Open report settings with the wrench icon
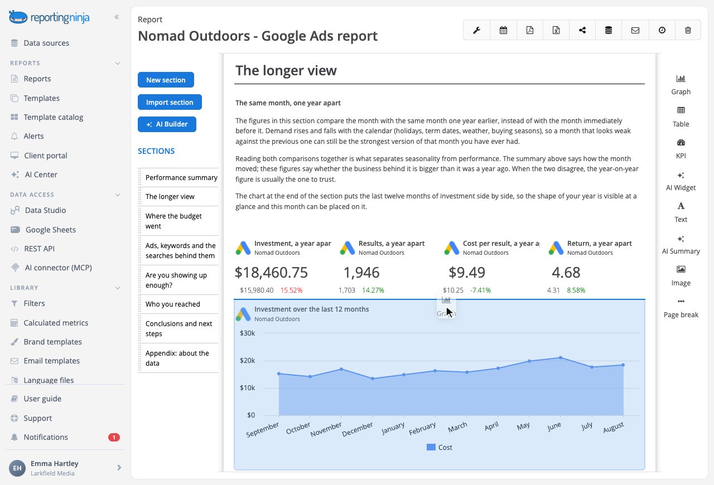The image size is (714, 485). coord(477,30)
